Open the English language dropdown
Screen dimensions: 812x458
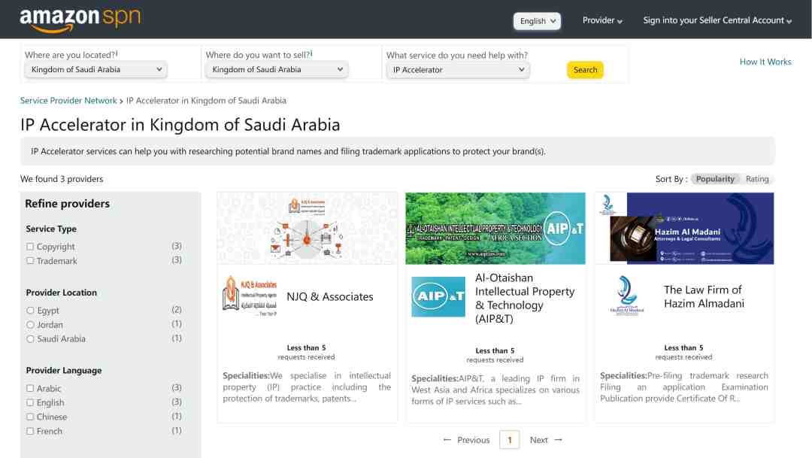click(x=537, y=21)
